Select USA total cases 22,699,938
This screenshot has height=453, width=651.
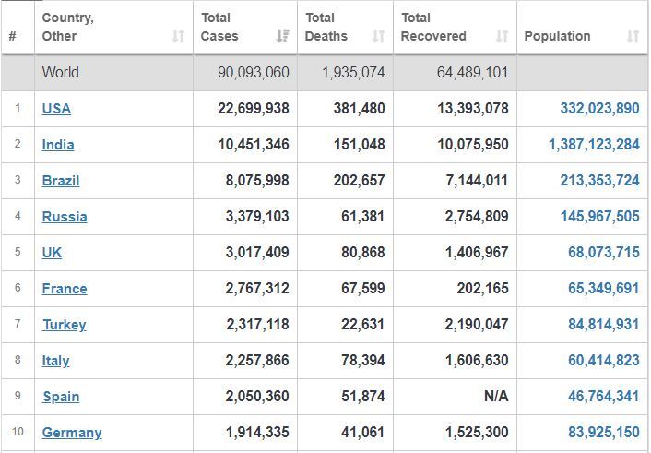254,109
